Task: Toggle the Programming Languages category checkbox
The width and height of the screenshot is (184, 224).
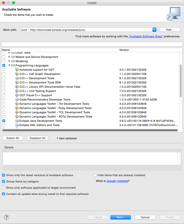Action: [4, 65]
